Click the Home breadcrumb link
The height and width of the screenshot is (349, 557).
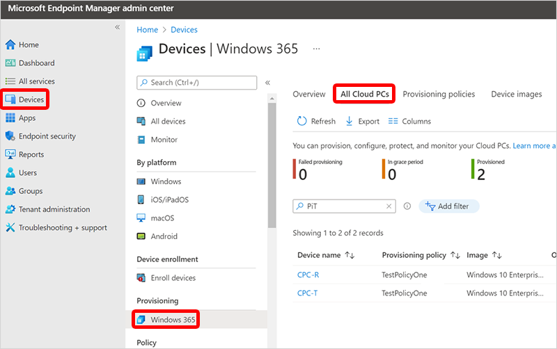147,30
